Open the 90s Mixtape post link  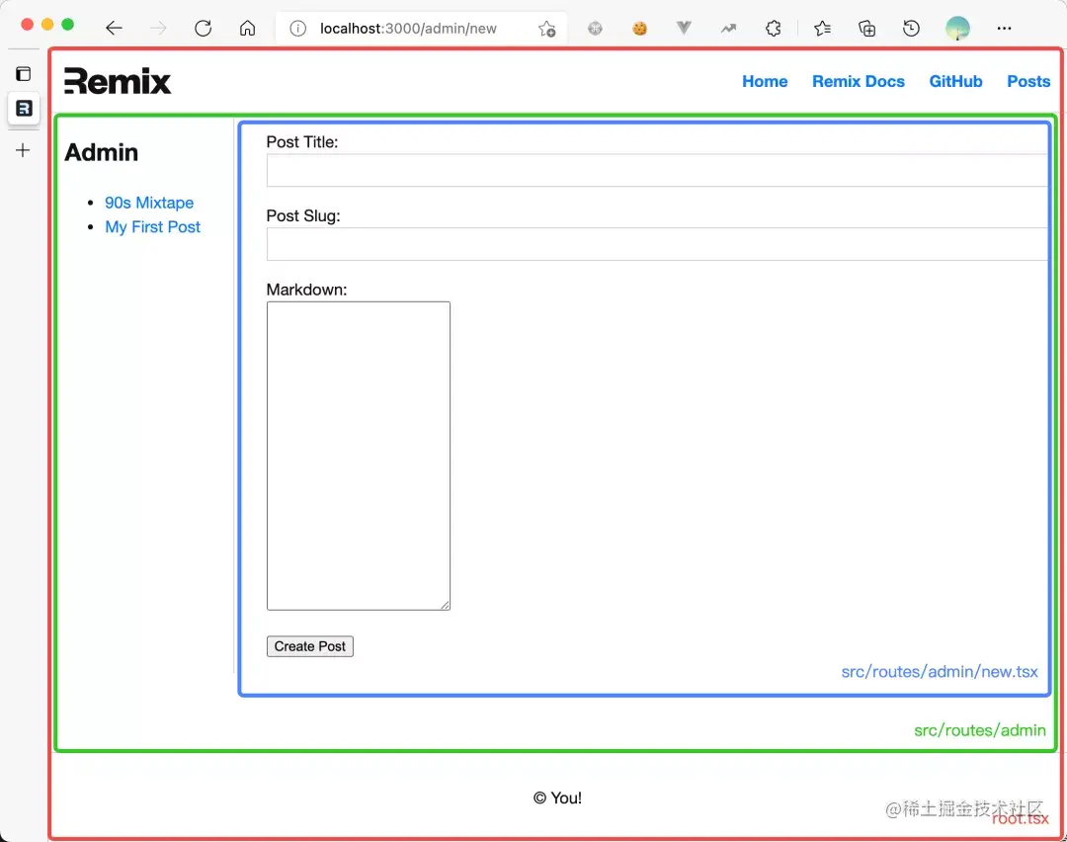[x=149, y=203]
